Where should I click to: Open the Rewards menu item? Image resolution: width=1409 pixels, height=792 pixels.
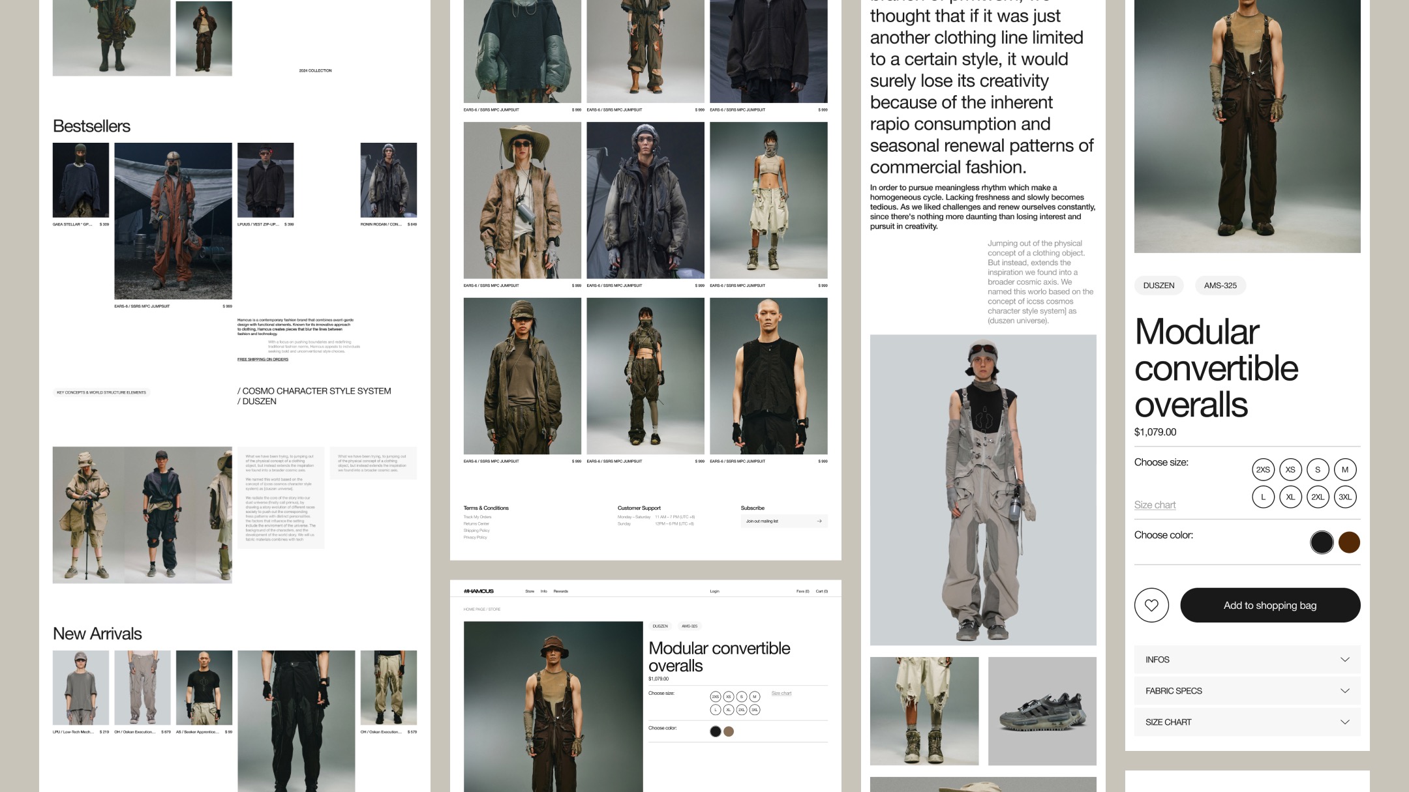(560, 591)
